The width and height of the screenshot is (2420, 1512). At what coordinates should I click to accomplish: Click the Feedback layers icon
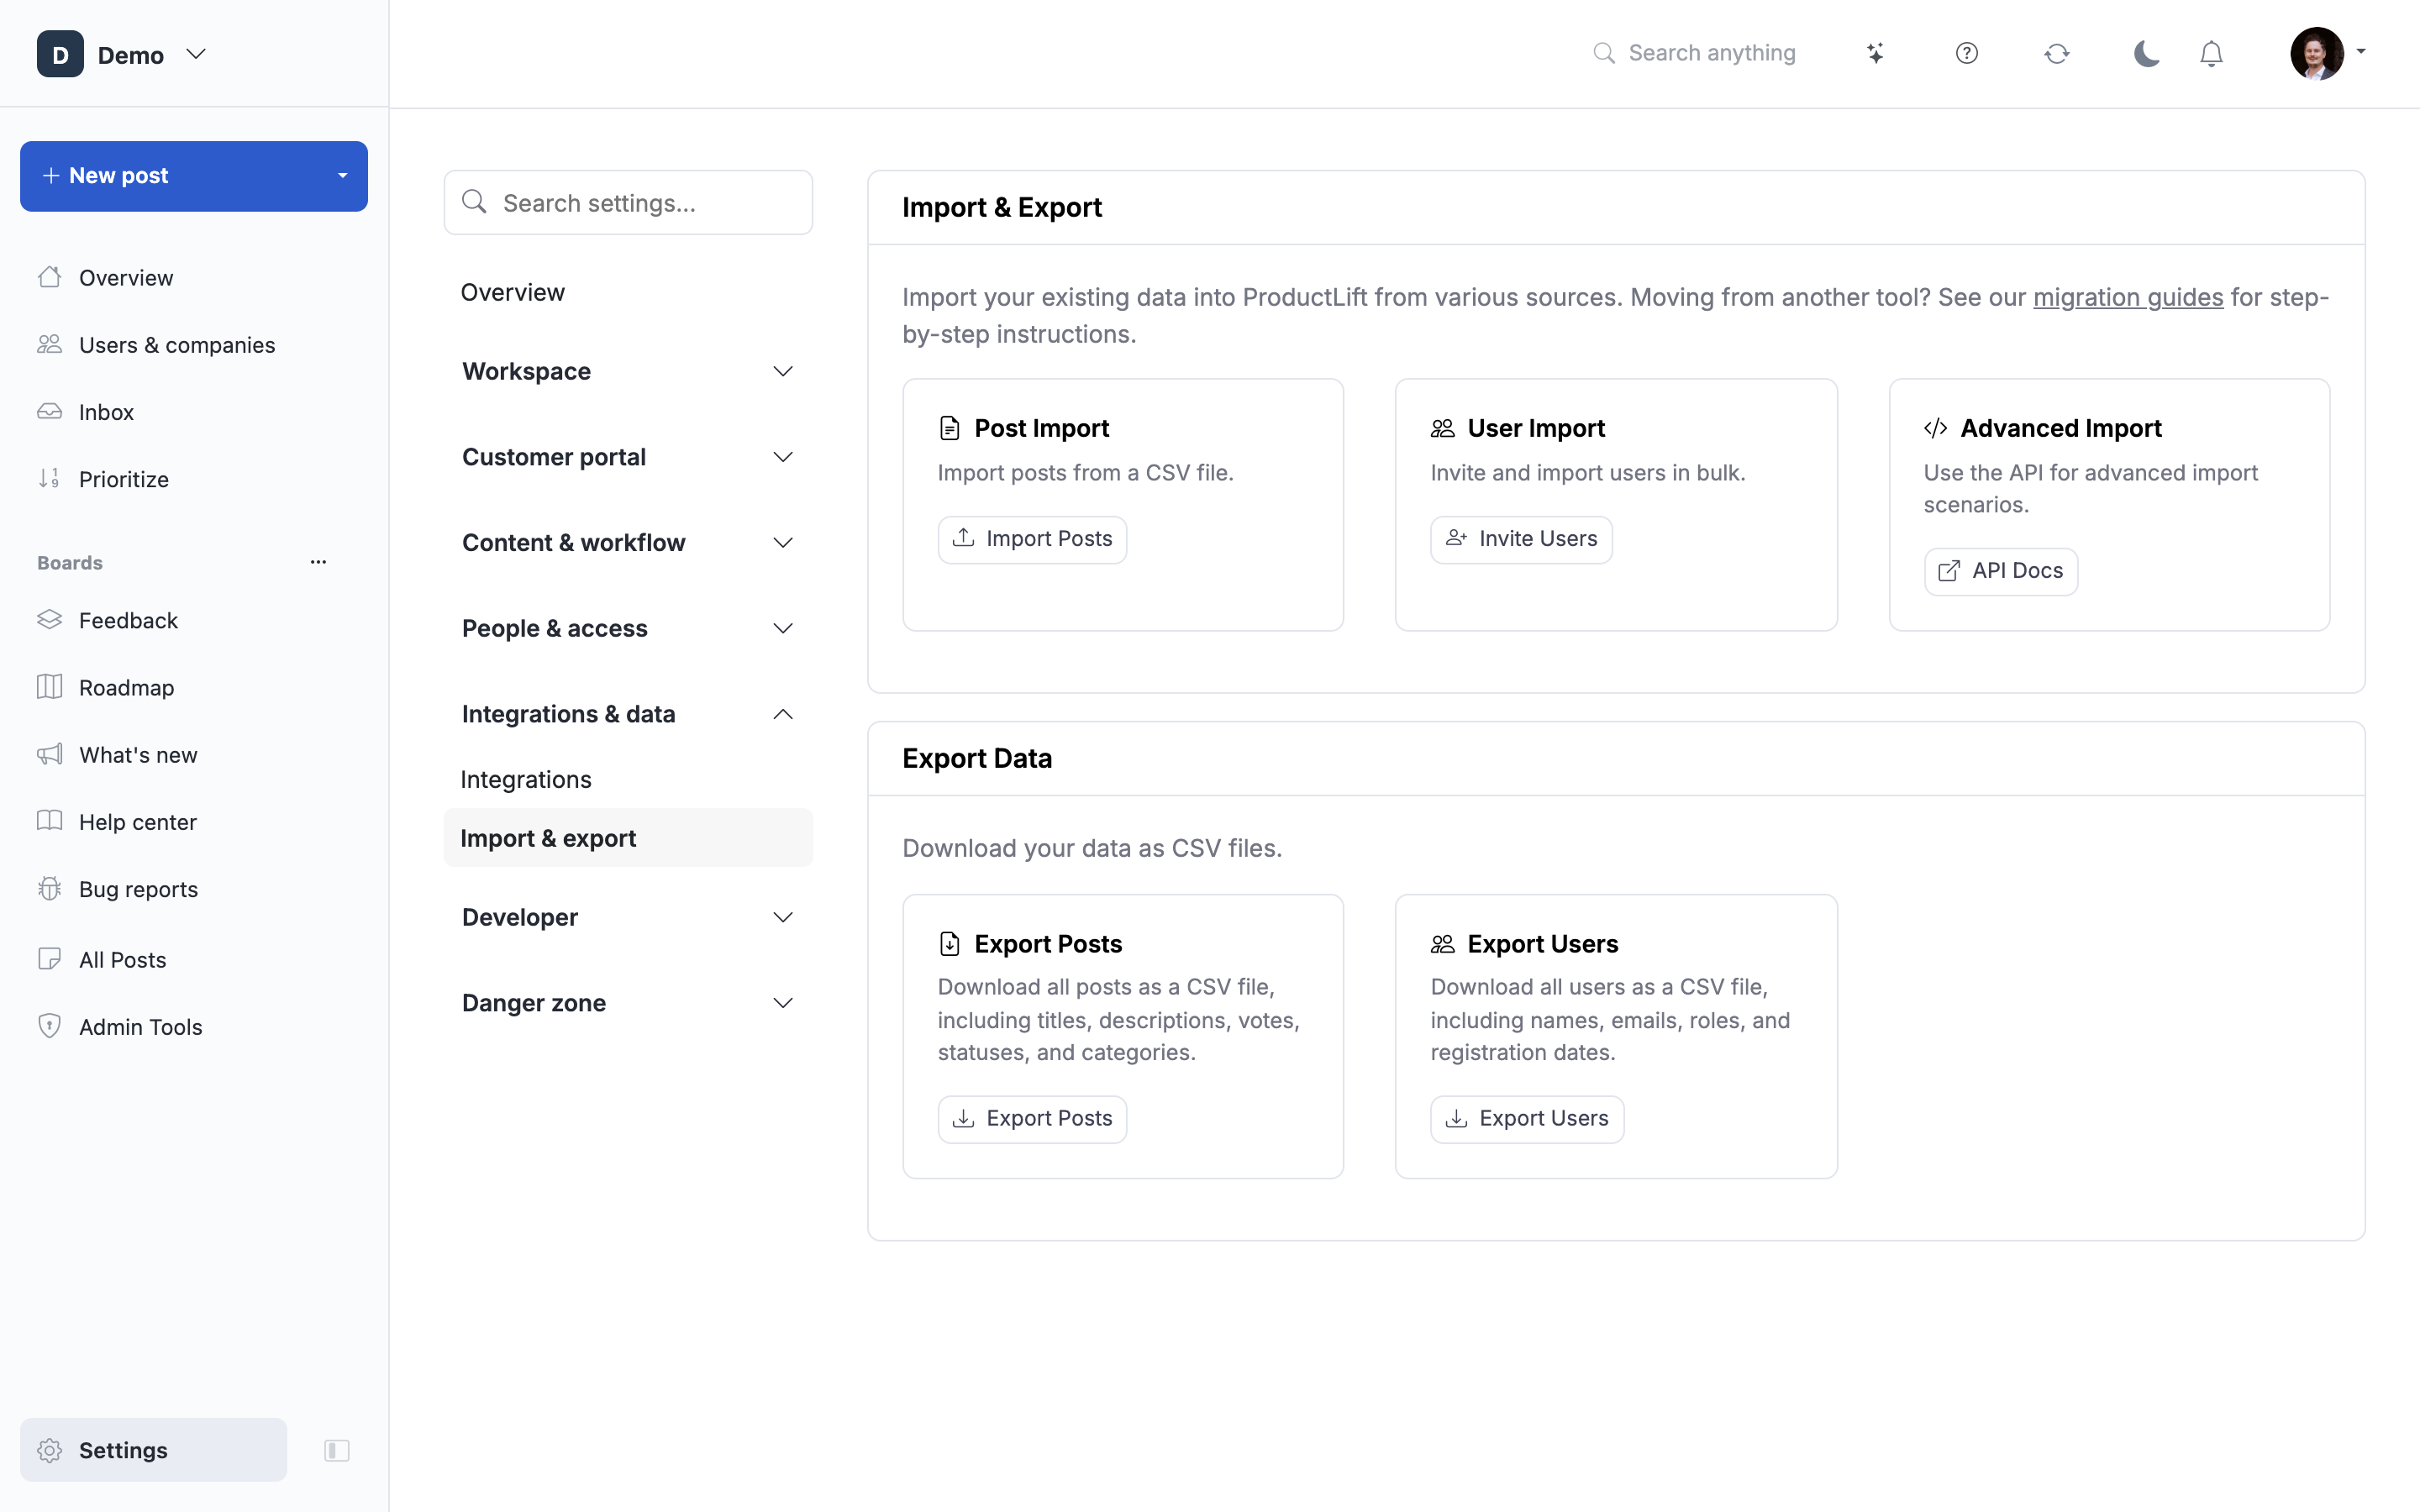click(x=50, y=620)
